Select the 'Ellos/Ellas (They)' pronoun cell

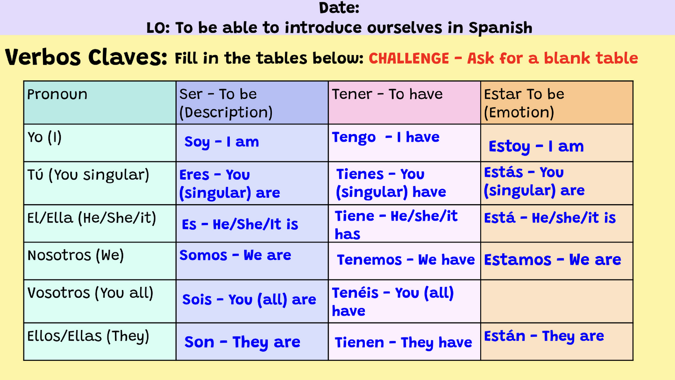(x=100, y=341)
